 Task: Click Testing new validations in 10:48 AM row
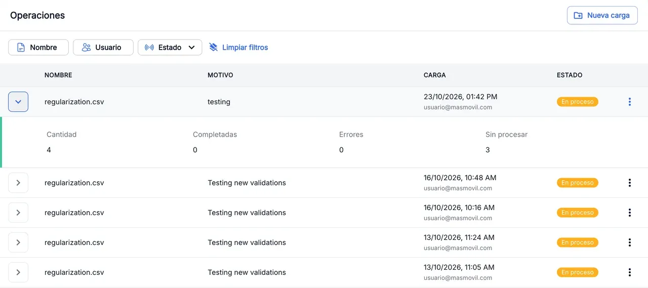coord(247,183)
